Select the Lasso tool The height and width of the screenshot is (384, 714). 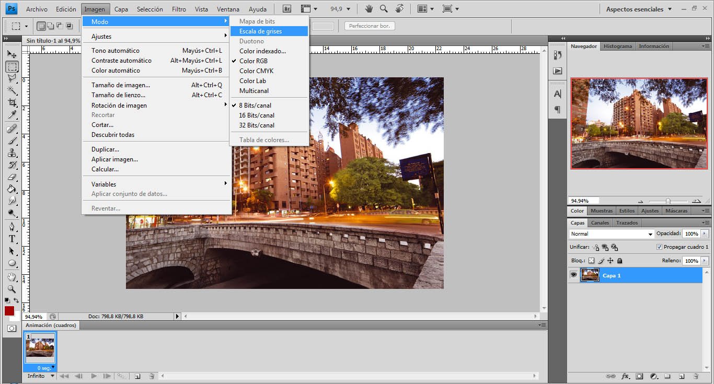point(11,78)
